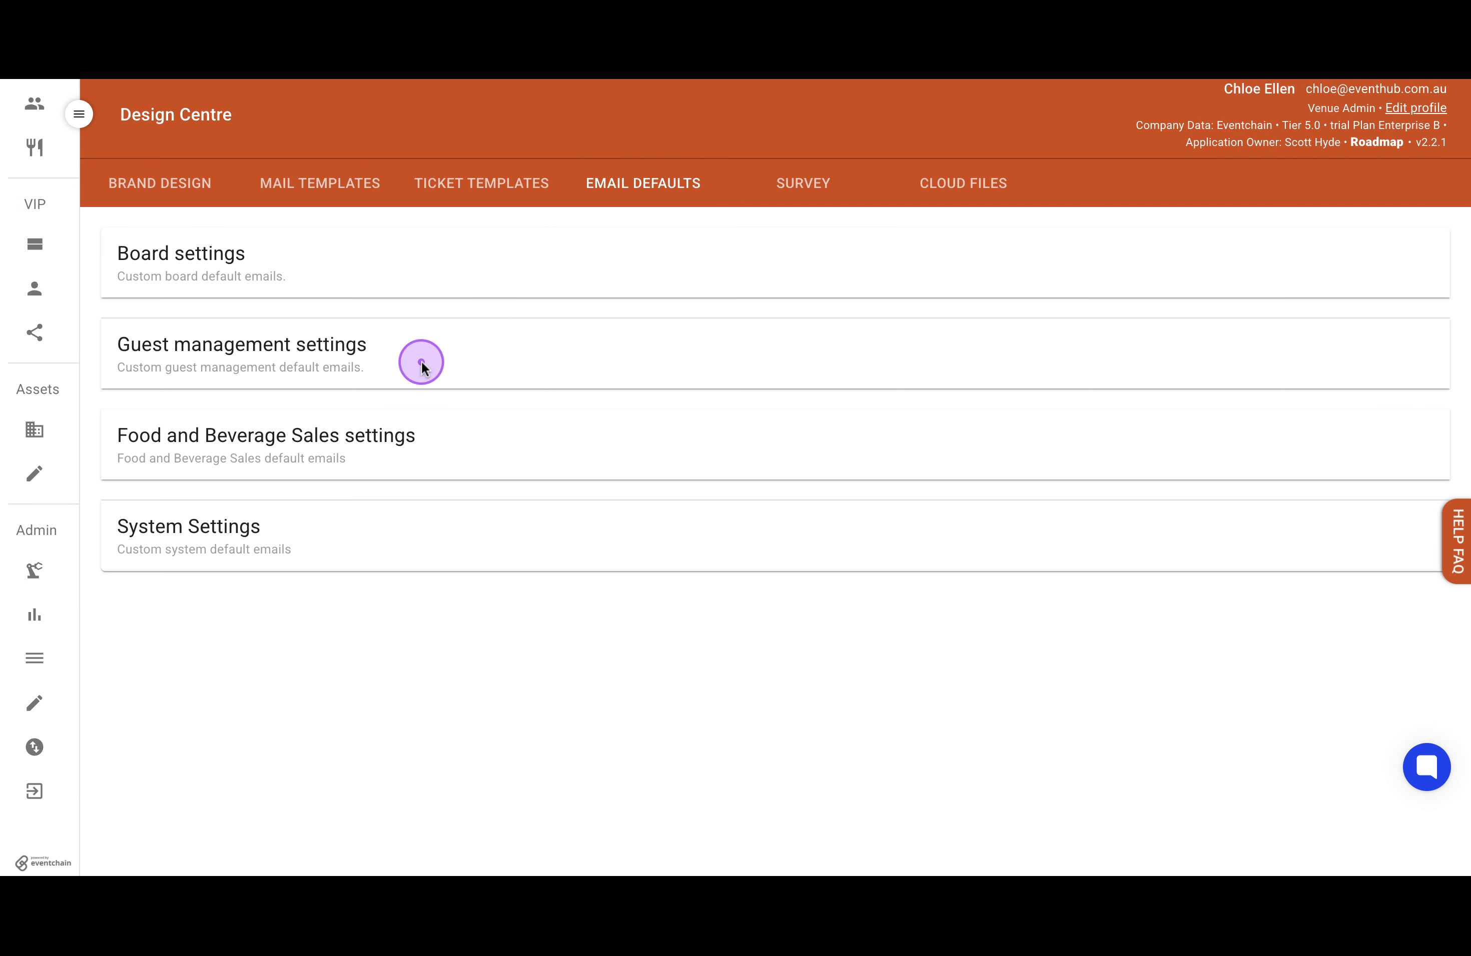This screenshot has width=1471, height=956.
Task: Click the share icon in sidebar
Action: (x=35, y=333)
